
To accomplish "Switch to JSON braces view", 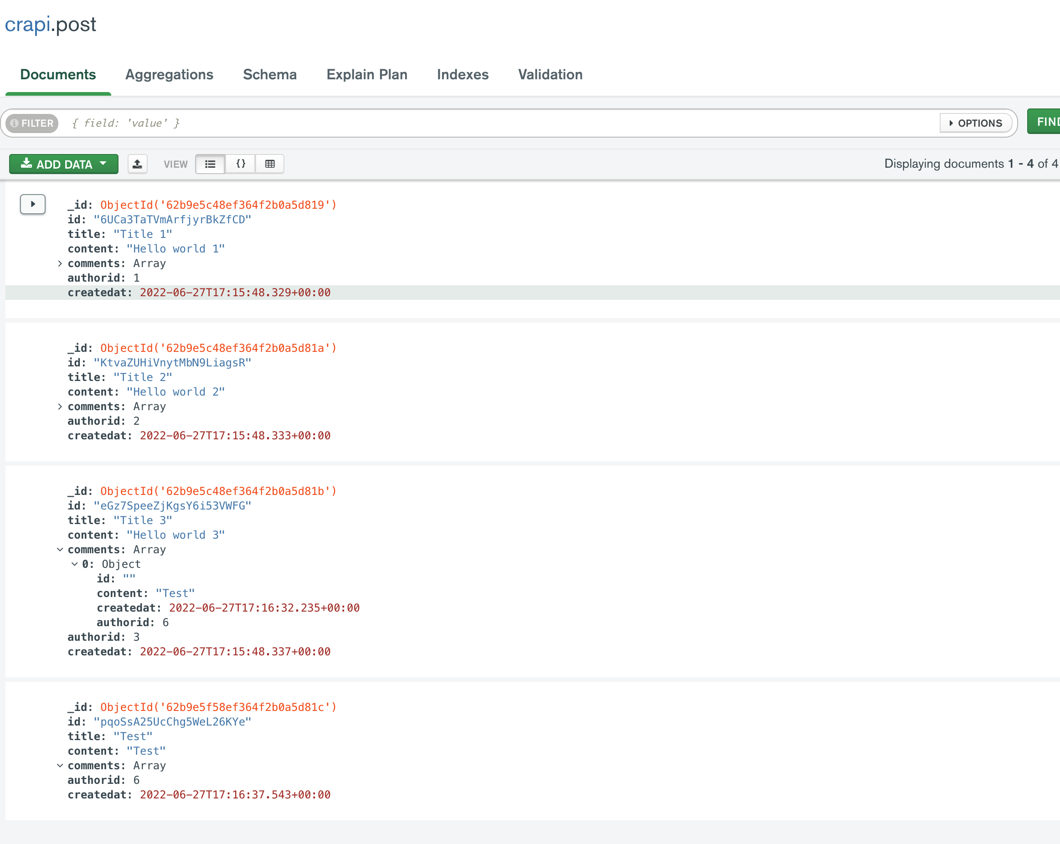I will [241, 164].
